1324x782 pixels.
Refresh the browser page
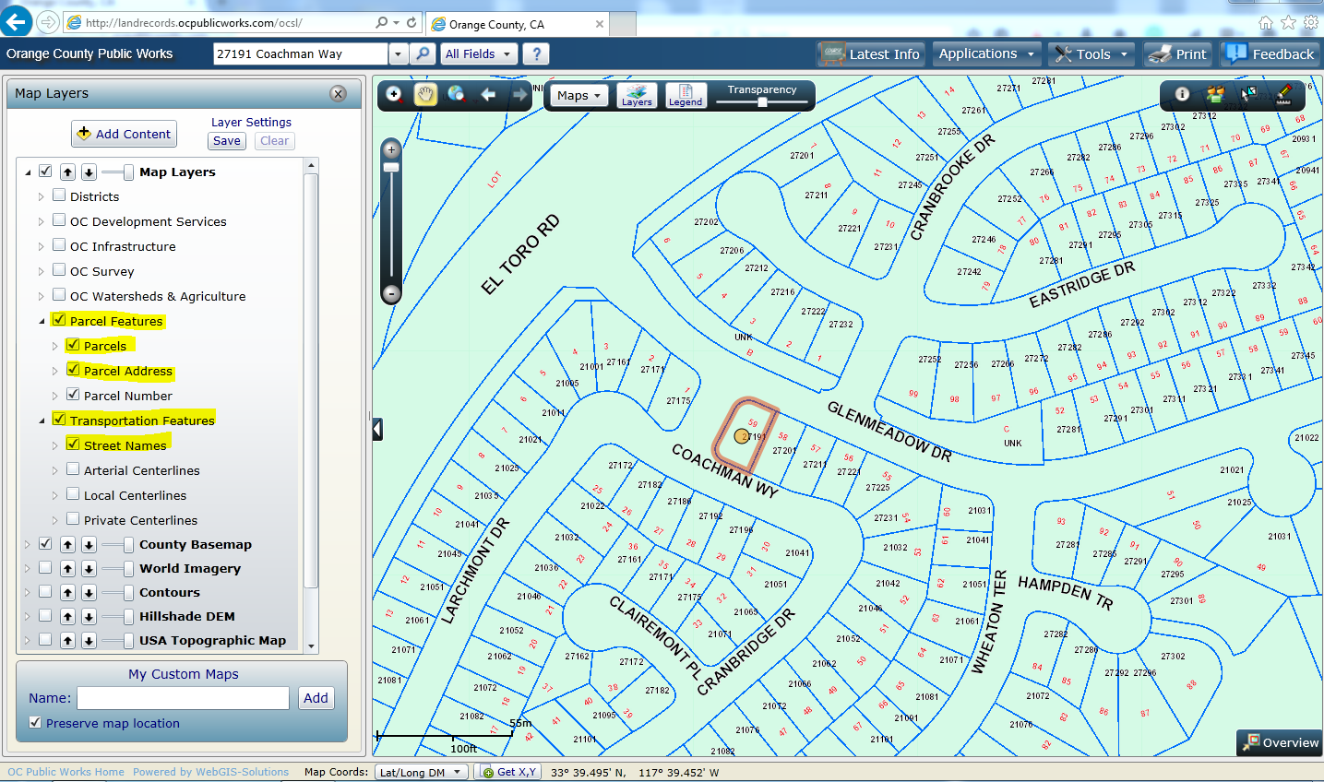click(412, 22)
